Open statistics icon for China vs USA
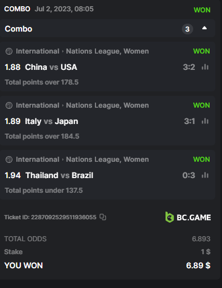This screenshot has width=222, height=288. 205,67
